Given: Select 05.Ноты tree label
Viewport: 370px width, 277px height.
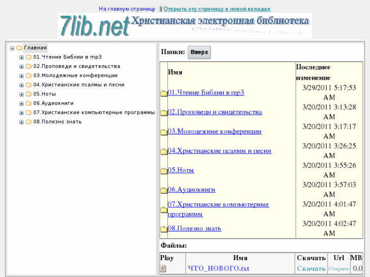Looking at the screenshot, I should (45, 94).
